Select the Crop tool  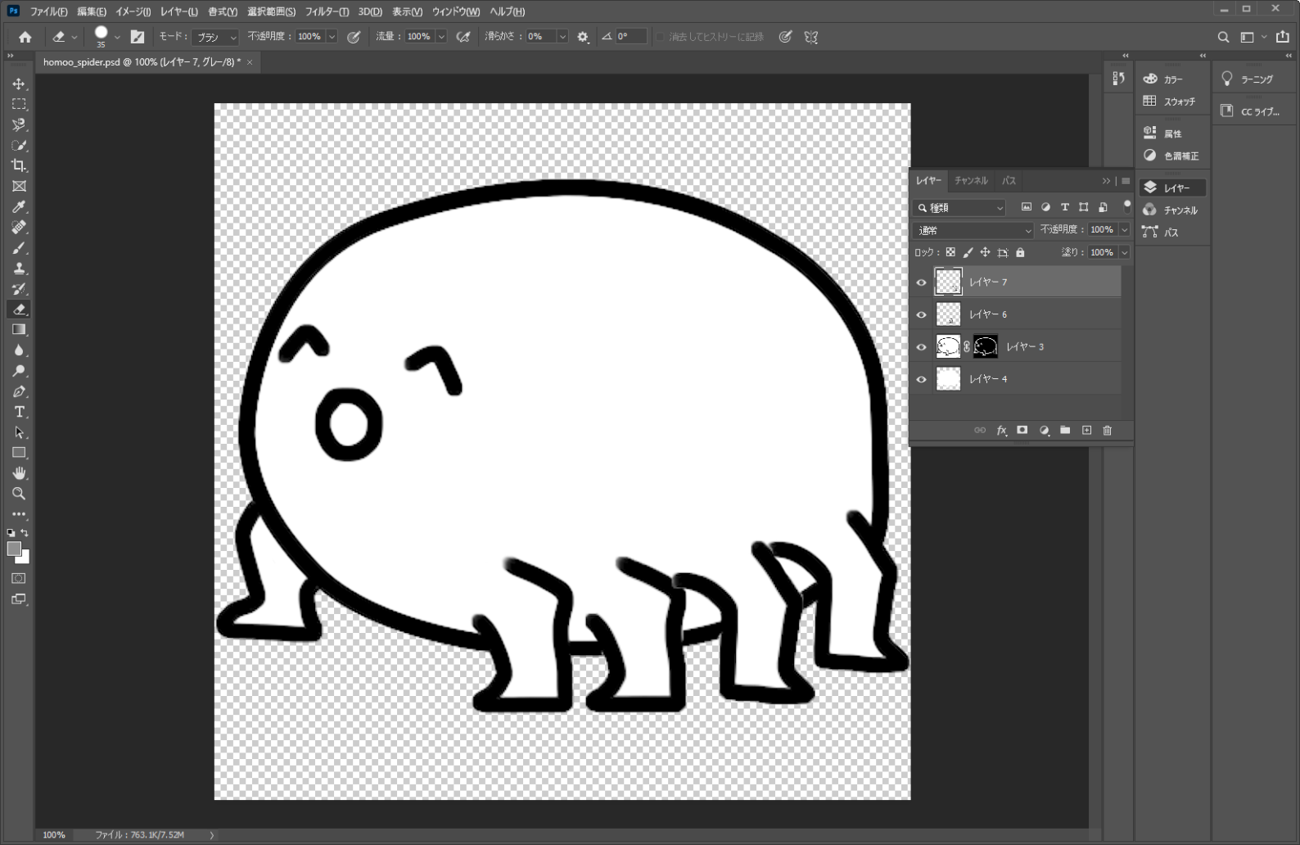coord(19,165)
